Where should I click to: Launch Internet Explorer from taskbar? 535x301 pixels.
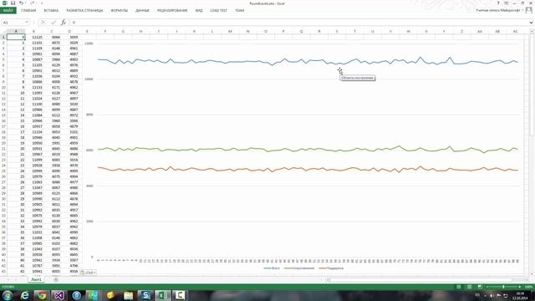click(24, 295)
